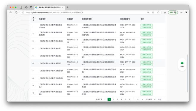This screenshot has width=196, height=111.
Task: Download standard text for row 1 移动通信手持机
Action: point(146,25)
